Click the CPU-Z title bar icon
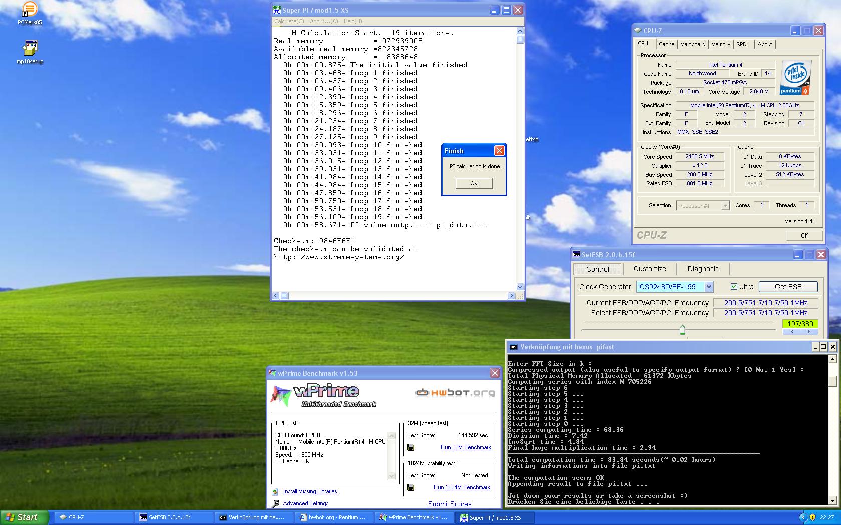This screenshot has width=841, height=525. coord(638,30)
